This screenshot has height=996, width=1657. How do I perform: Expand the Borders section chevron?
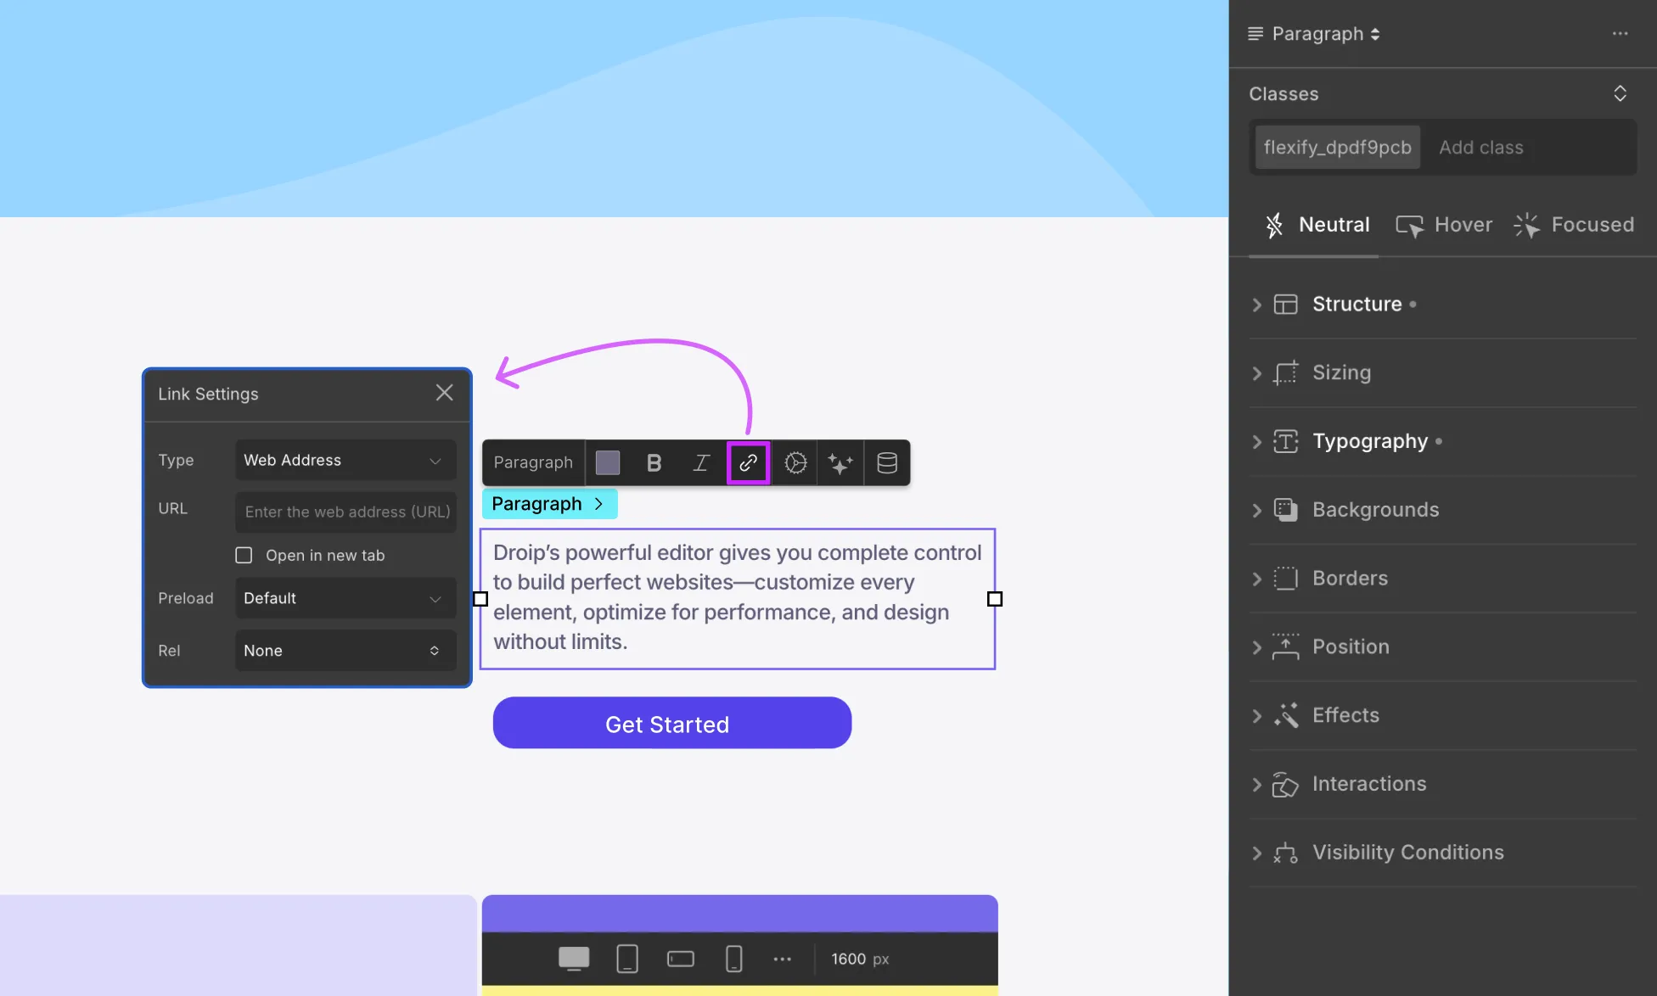tap(1257, 579)
